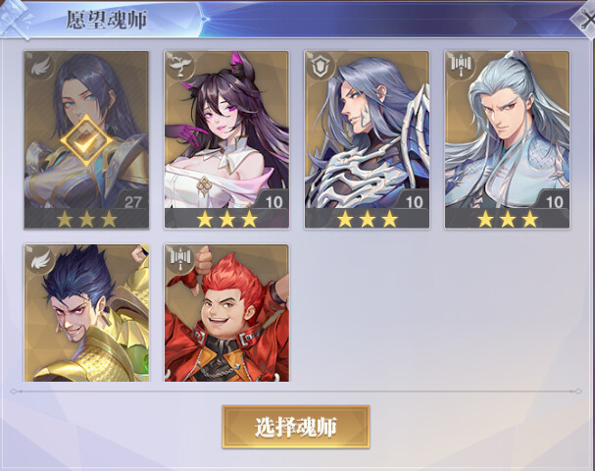The width and height of the screenshot is (595, 471).
Task: Select the cat-eared purple-haired girl card
Action: point(226,139)
